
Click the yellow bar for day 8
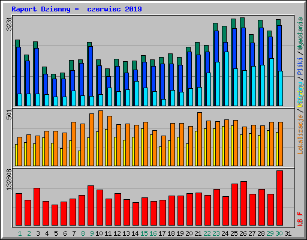point(79,158)
